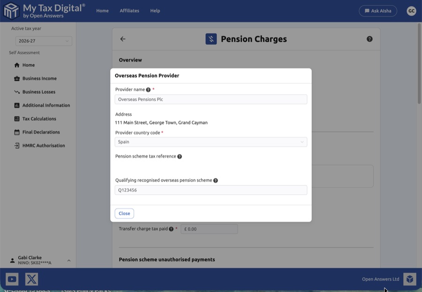422x292 pixels.
Task: Click the GC user avatar
Action: tap(411, 11)
